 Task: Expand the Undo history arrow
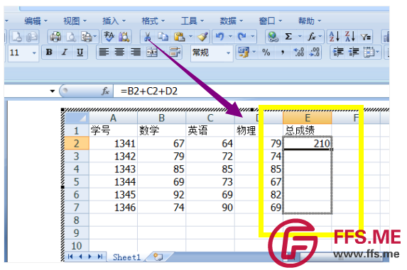coord(230,37)
